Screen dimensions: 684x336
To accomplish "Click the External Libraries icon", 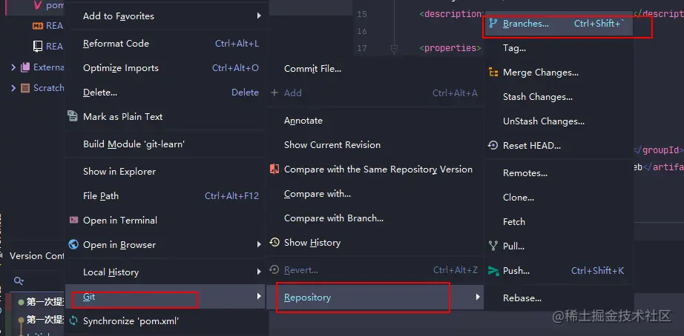I will 25,67.
